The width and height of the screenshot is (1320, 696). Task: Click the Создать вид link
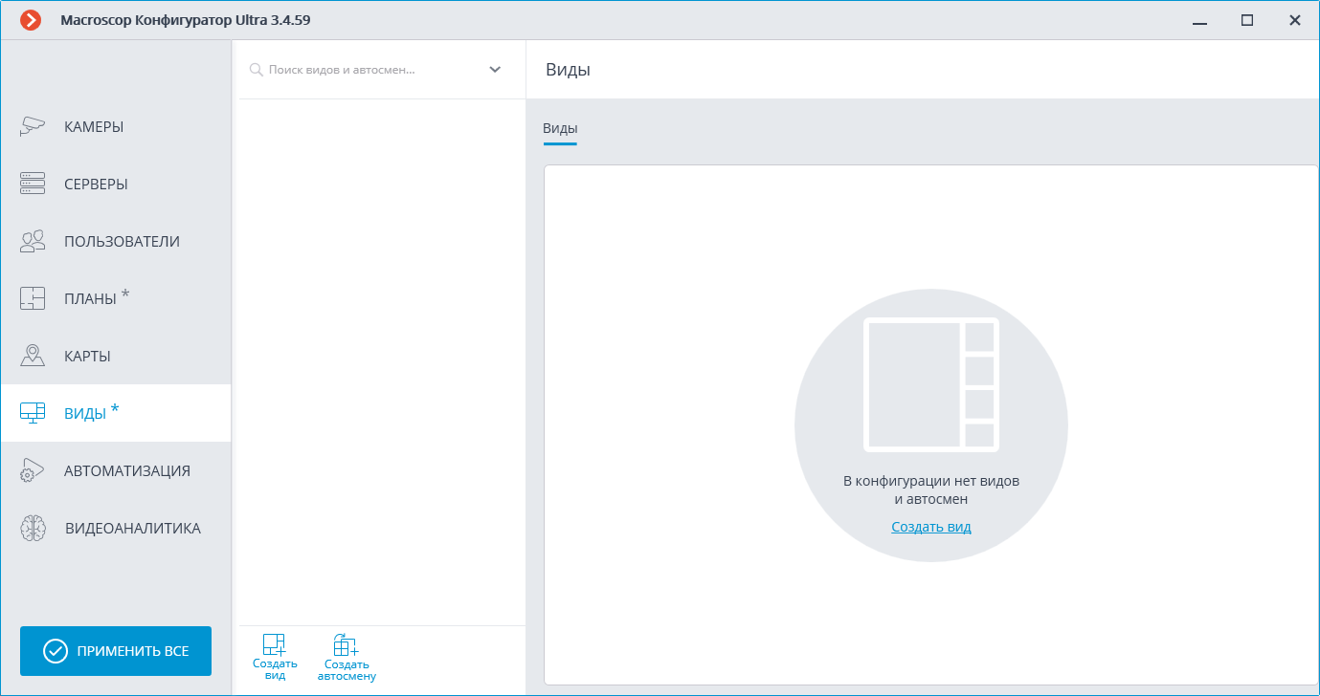pos(931,527)
